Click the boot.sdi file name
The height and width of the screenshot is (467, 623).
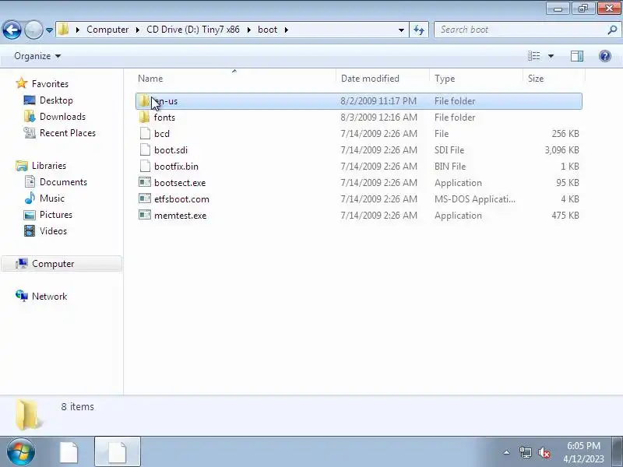point(171,149)
